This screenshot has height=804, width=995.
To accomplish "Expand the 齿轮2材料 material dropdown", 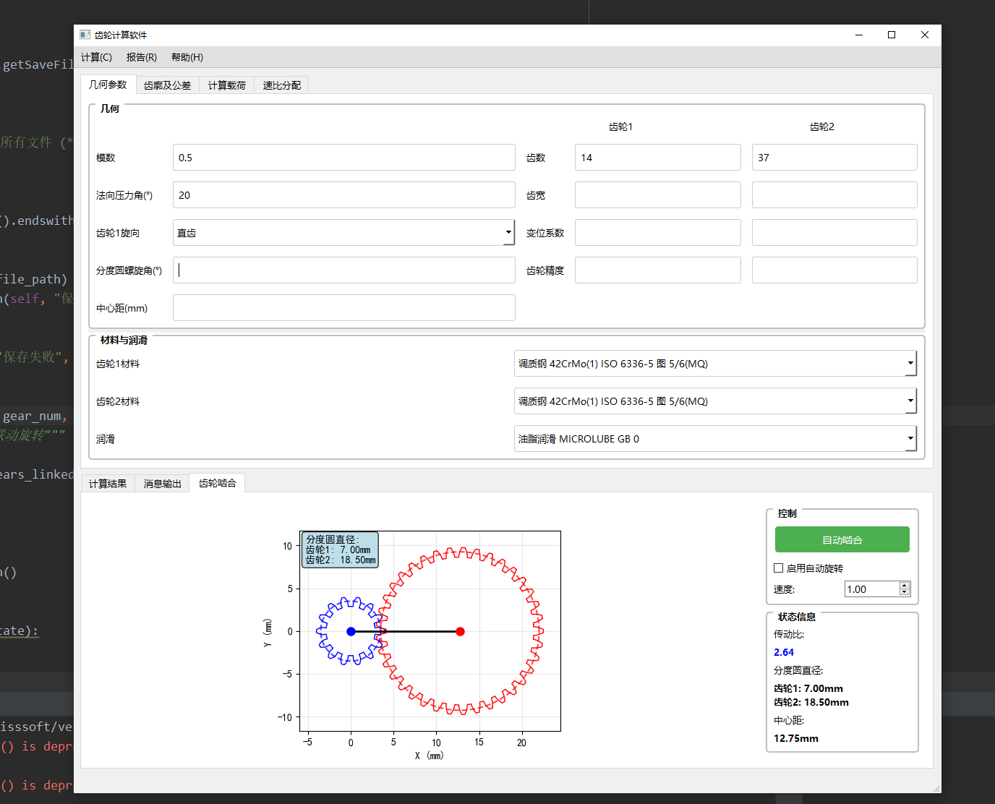I will point(714,401).
